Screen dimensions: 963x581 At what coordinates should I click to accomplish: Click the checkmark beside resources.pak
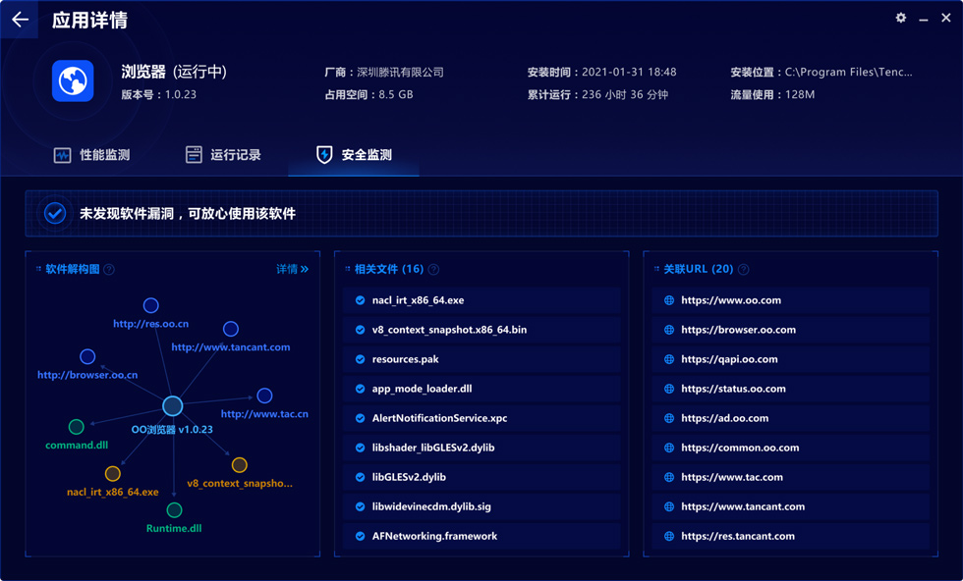click(360, 359)
